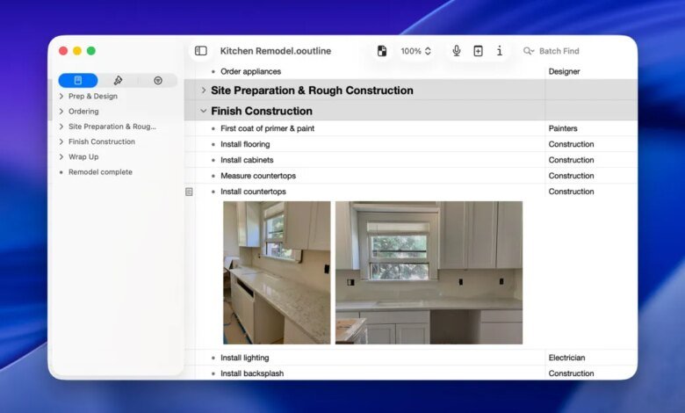Select Remodel complete in the sidebar
Screen dimensions: 685x413
pyautogui.click(x=100, y=172)
